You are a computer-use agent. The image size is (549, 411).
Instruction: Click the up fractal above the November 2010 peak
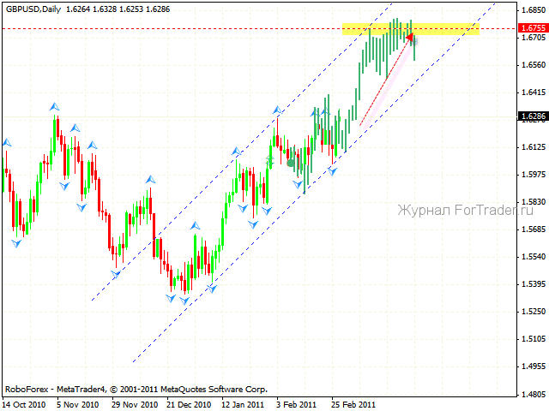click(56, 105)
